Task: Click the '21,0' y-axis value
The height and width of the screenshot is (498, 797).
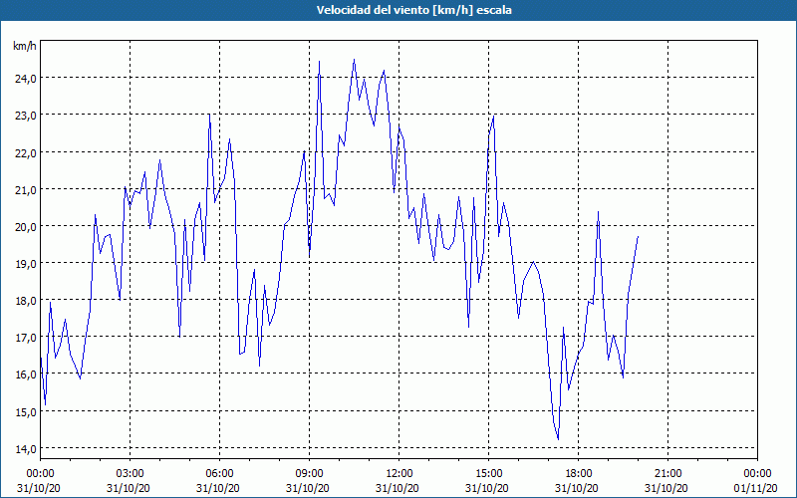Action: click(26, 189)
